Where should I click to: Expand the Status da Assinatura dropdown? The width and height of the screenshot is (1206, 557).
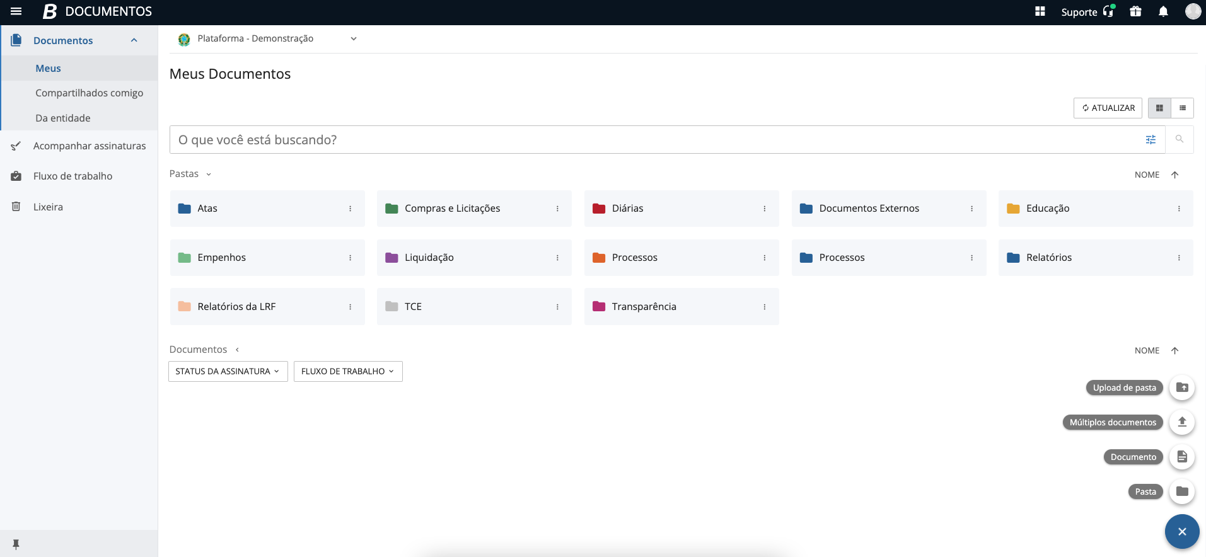pos(228,371)
